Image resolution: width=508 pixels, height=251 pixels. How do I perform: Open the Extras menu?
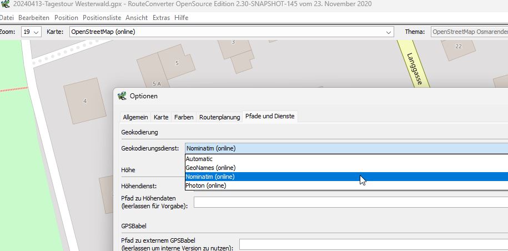pyautogui.click(x=161, y=18)
